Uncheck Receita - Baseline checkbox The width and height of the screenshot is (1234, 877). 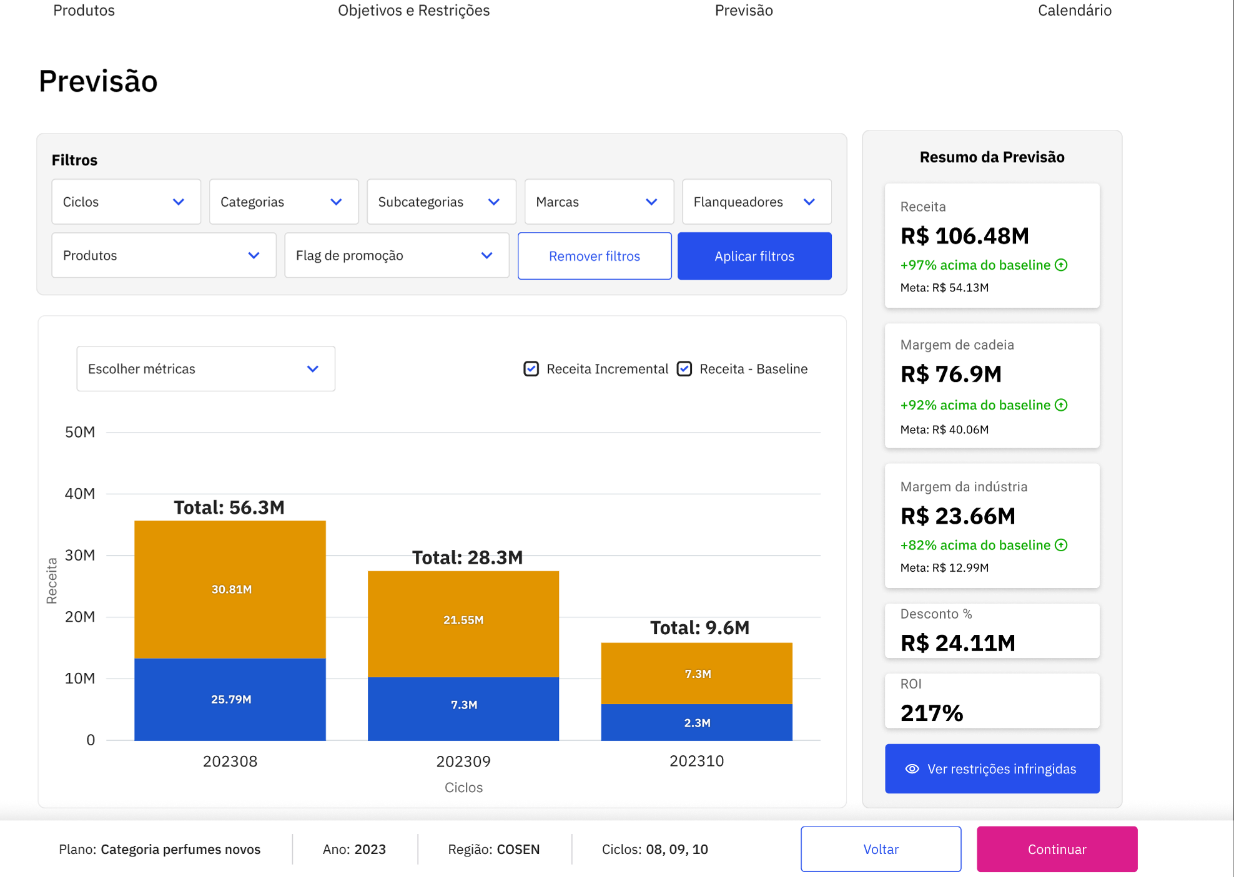click(x=684, y=369)
